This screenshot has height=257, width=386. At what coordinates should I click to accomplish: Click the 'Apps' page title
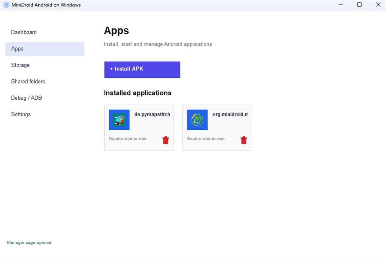coord(116,31)
